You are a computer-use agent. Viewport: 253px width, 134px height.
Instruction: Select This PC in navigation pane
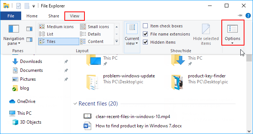click(24, 113)
